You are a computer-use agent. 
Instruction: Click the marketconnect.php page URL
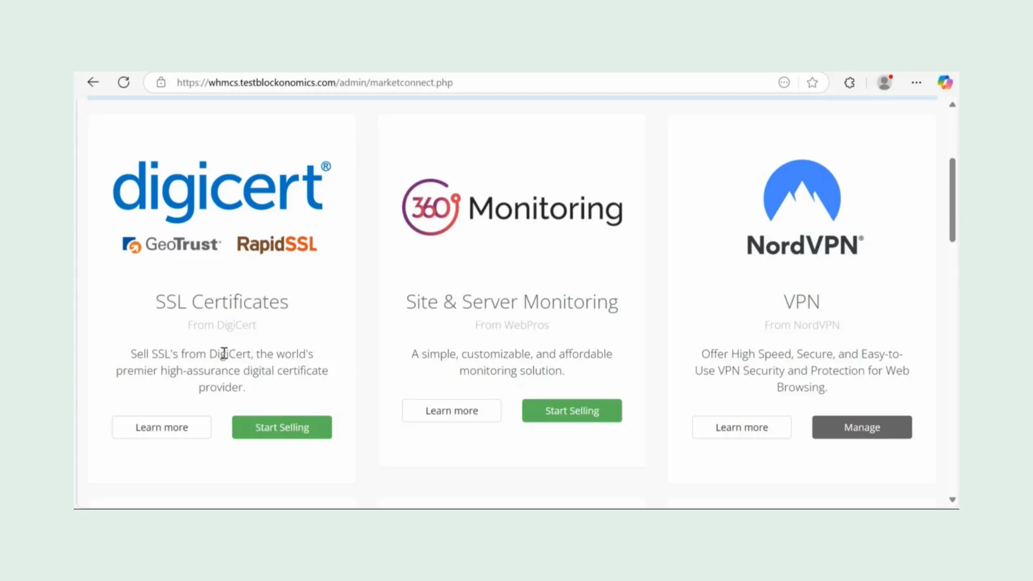coord(314,82)
